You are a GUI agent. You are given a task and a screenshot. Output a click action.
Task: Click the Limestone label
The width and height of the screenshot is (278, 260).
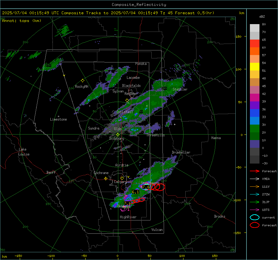(x=58, y=119)
